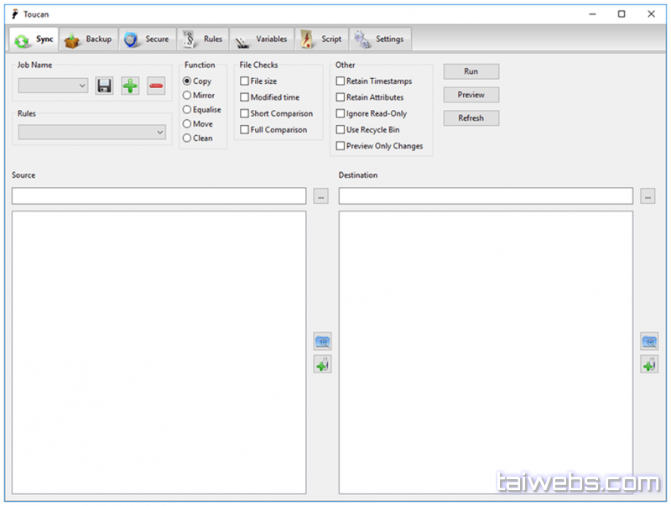Choose the Equalise function option
Screen dimensions: 671x506
pyautogui.click(x=187, y=110)
